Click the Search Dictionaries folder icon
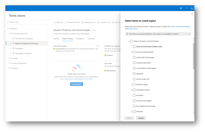Screen dimensions: 205x132 11,63
